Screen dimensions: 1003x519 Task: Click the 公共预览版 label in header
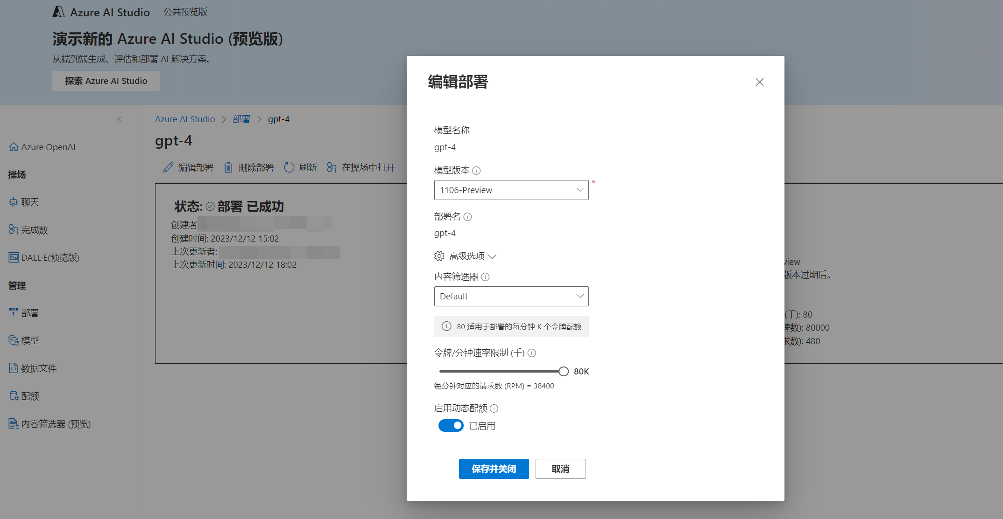[x=185, y=12]
